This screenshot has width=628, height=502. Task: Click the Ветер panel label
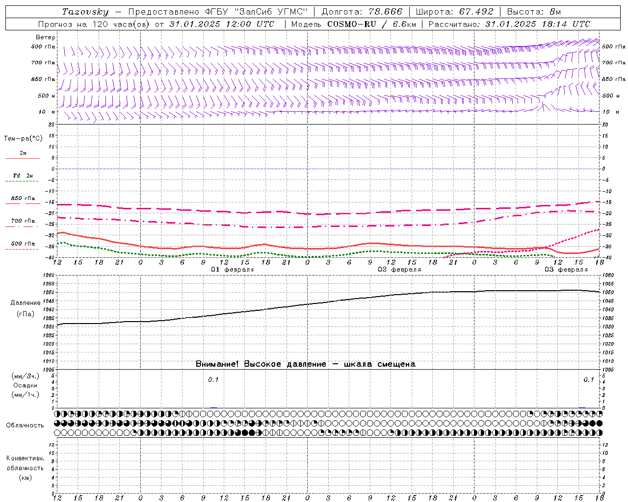(x=46, y=37)
